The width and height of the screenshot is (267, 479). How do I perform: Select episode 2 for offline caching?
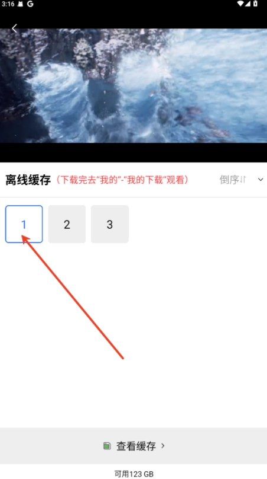(x=67, y=224)
